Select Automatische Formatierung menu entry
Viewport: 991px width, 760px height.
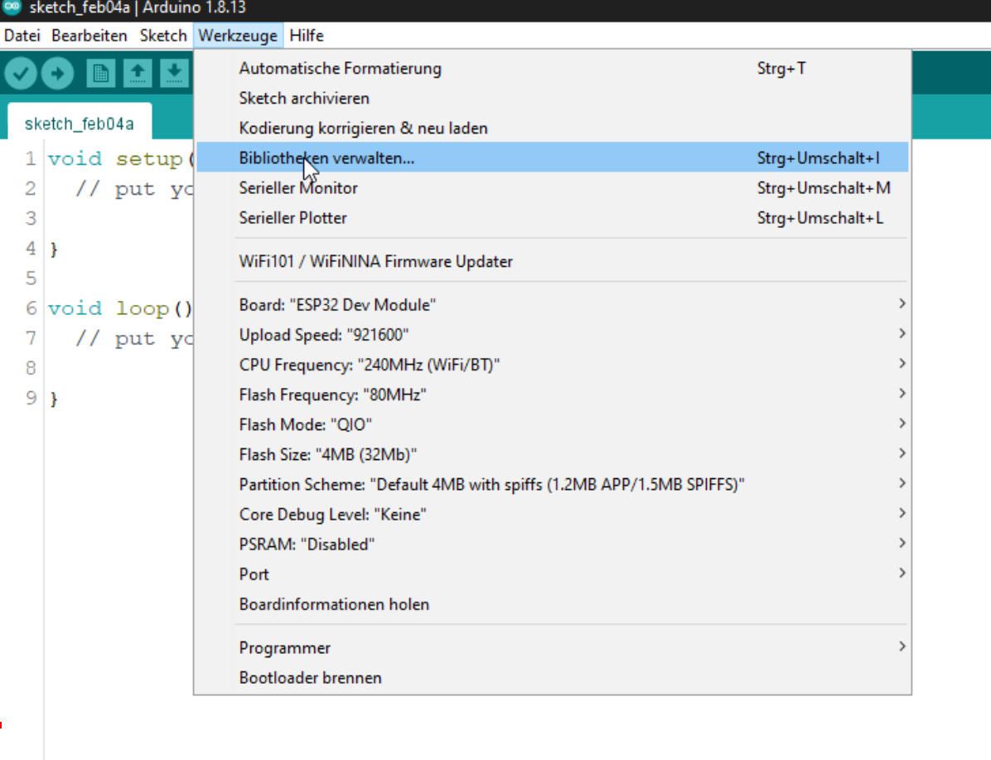coord(340,68)
